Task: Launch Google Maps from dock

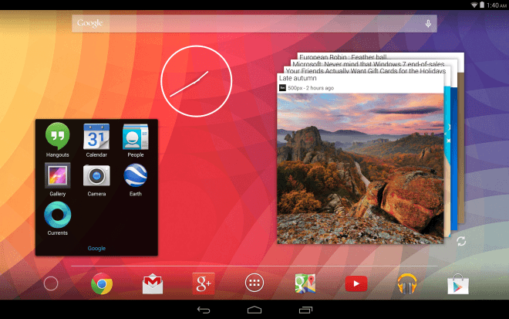Action: [x=305, y=283]
